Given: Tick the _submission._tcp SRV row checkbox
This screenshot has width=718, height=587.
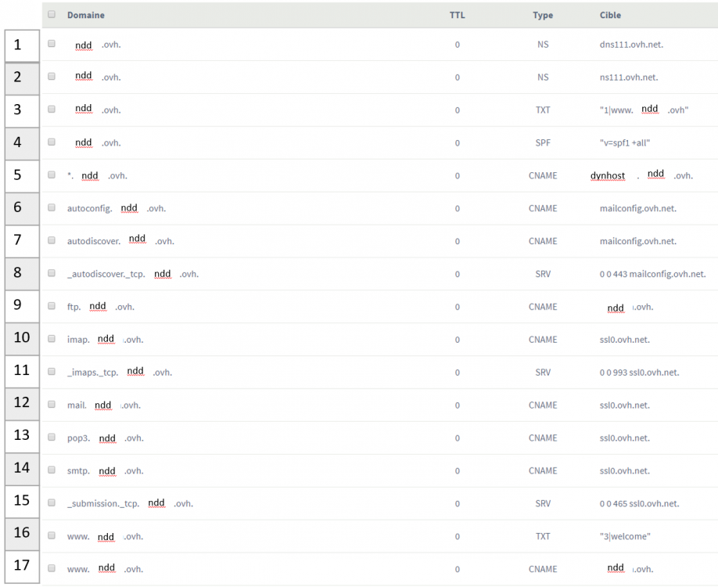Looking at the screenshot, I should click(52, 503).
